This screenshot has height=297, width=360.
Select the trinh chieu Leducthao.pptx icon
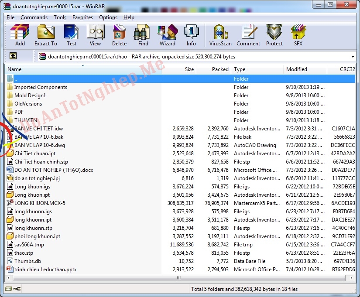pos(10,269)
